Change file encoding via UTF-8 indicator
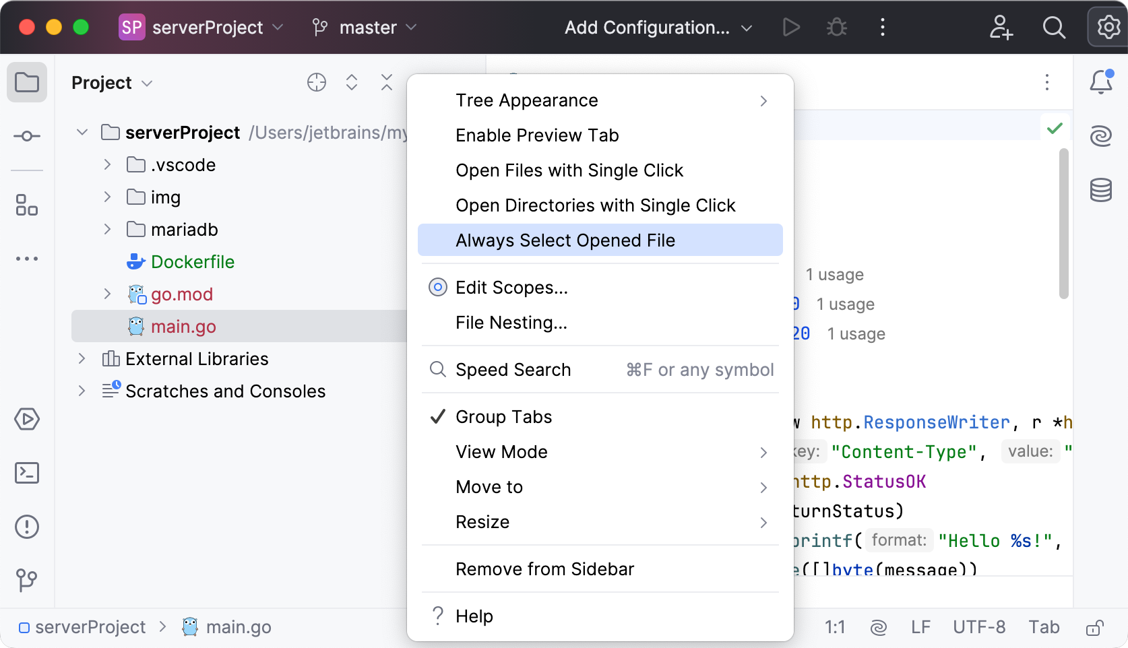1128x648 pixels. 979,627
